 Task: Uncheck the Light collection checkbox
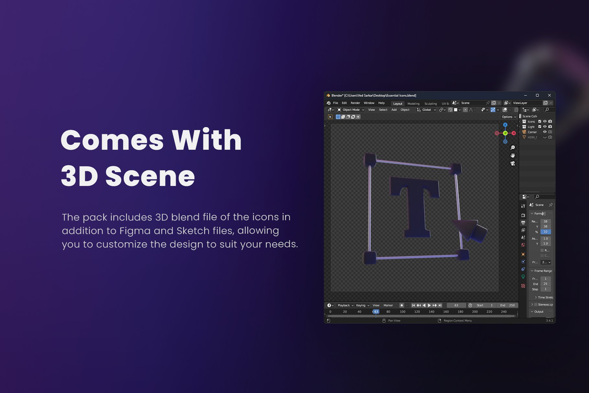pos(539,127)
